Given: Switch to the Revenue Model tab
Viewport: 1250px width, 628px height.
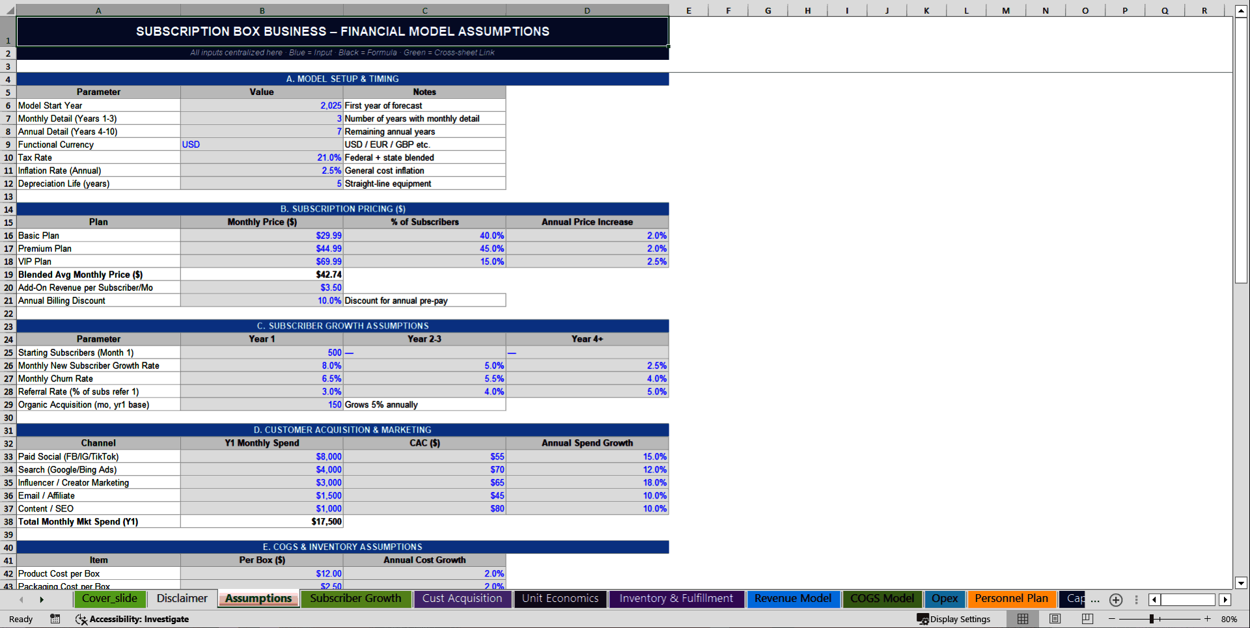Looking at the screenshot, I should point(794,599).
